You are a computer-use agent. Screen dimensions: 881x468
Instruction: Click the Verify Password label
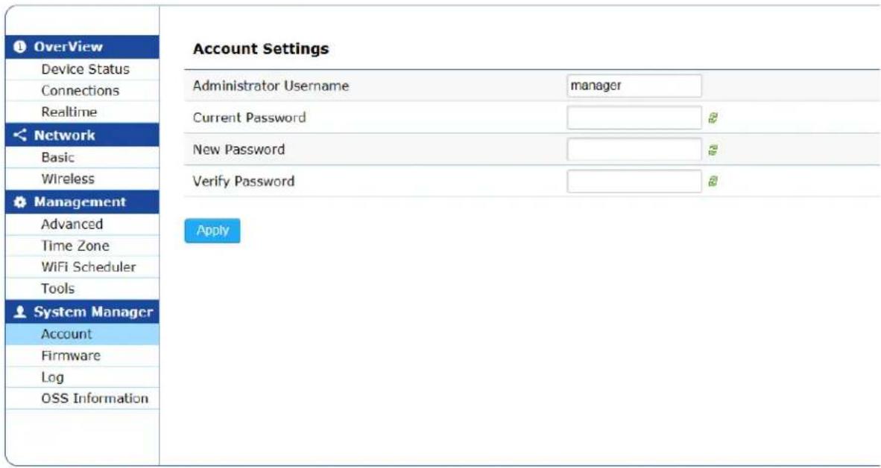click(243, 182)
